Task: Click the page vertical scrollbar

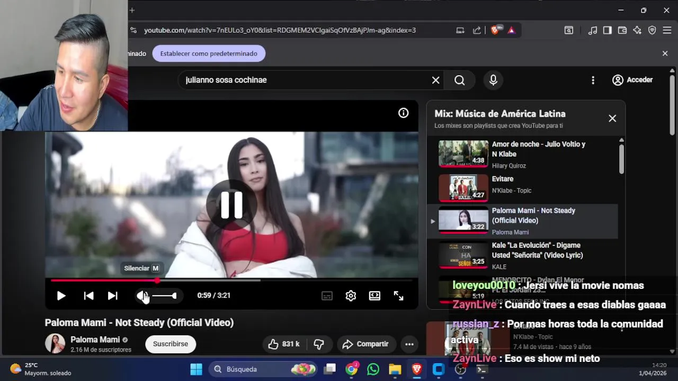Action: pos(672,106)
